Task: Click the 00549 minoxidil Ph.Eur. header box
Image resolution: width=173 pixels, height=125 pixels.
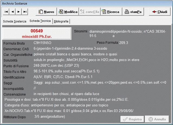Action: (37, 33)
